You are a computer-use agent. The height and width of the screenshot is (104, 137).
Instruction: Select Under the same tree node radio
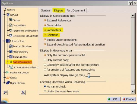[x=45, y=91]
